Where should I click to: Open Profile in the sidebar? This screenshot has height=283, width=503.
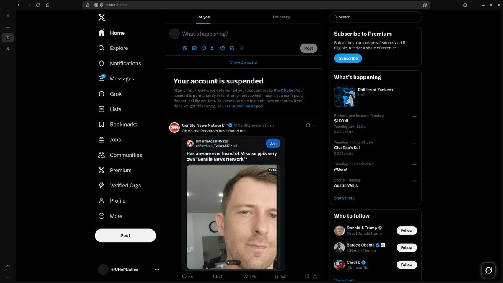pos(111,200)
